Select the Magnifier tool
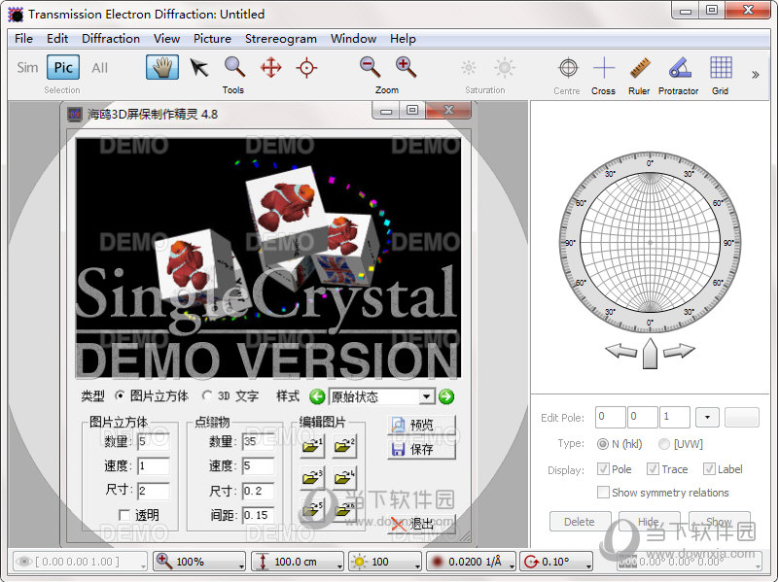This screenshot has height=582, width=779. coord(234,67)
